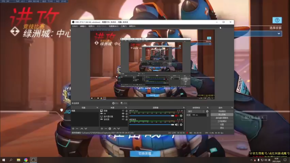The width and height of the screenshot is (290, 163).
Task: Toggle visibility eye of 游戏源 source
Action: click(123, 120)
